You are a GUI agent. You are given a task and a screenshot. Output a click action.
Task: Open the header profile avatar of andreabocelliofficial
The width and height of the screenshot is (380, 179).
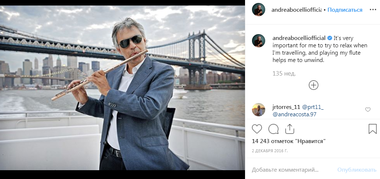(x=259, y=10)
